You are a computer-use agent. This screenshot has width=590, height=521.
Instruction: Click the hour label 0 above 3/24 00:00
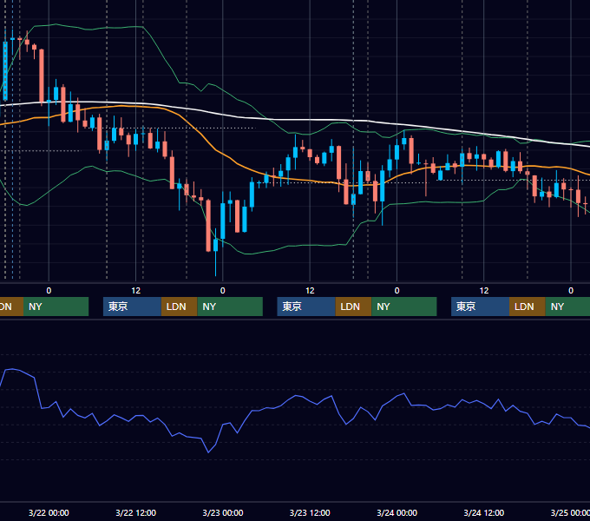click(x=397, y=291)
